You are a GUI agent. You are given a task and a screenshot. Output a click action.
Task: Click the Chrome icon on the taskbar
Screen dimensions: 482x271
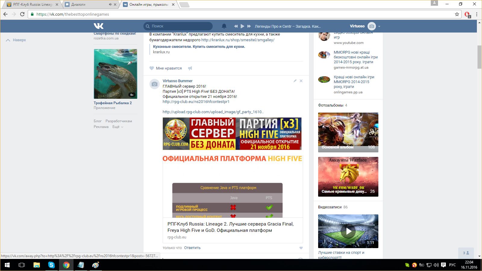point(66,265)
